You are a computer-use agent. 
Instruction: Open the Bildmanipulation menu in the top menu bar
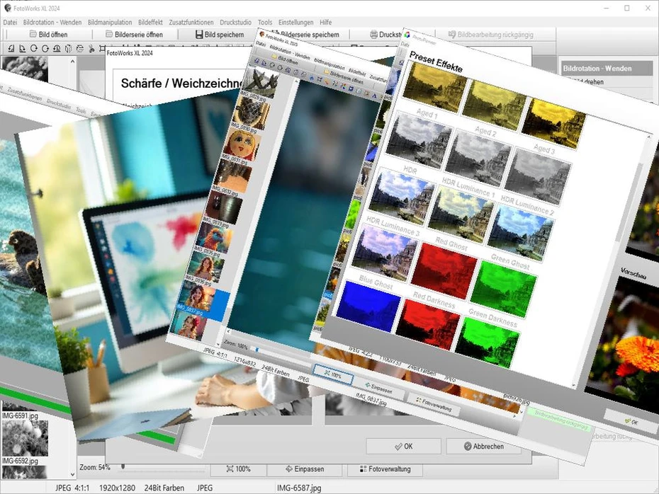(x=110, y=23)
